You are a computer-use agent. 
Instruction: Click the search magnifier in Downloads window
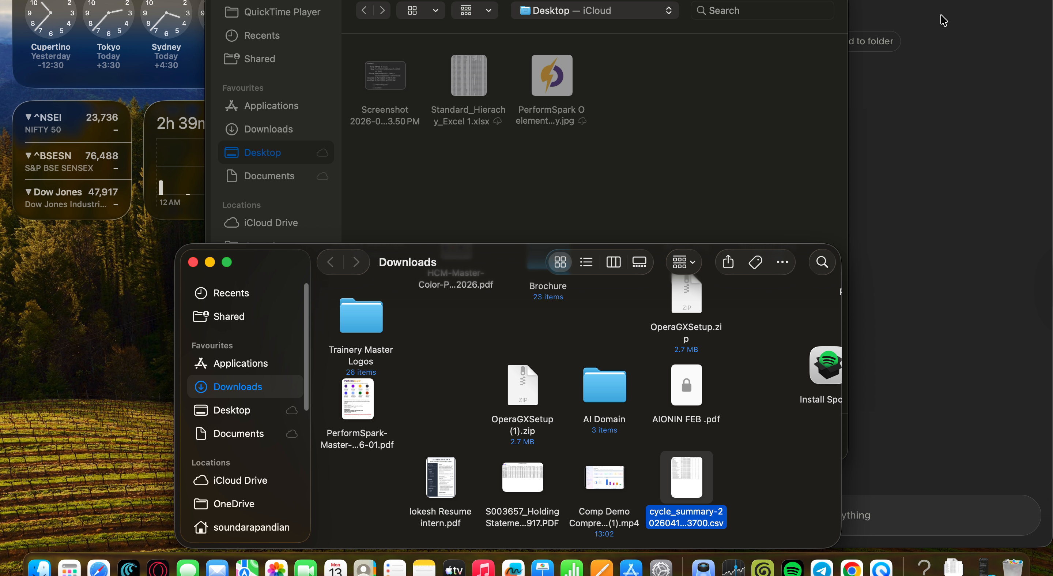(822, 262)
